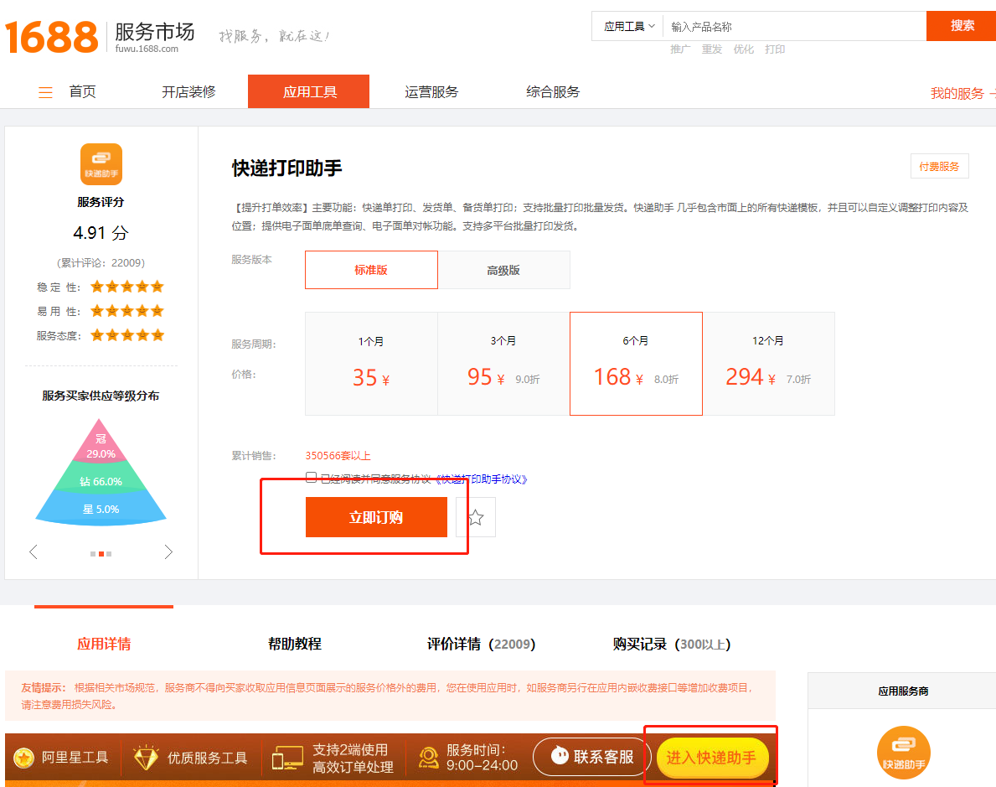This screenshot has height=787, width=996.
Task: Click the 1688 logo
Action: (51, 36)
